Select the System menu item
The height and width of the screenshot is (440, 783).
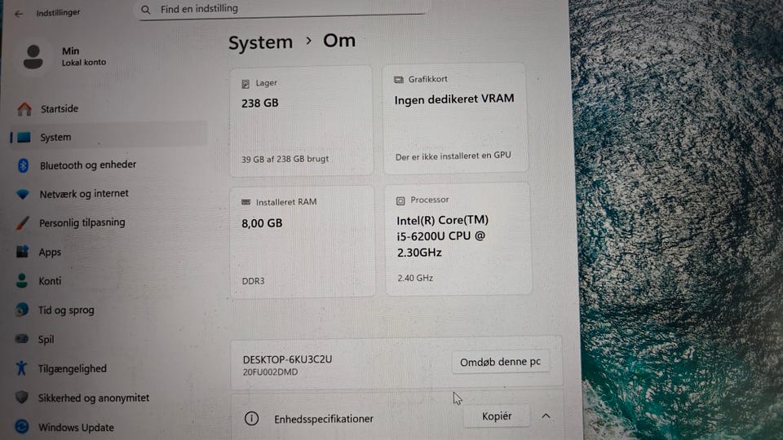coord(108,137)
